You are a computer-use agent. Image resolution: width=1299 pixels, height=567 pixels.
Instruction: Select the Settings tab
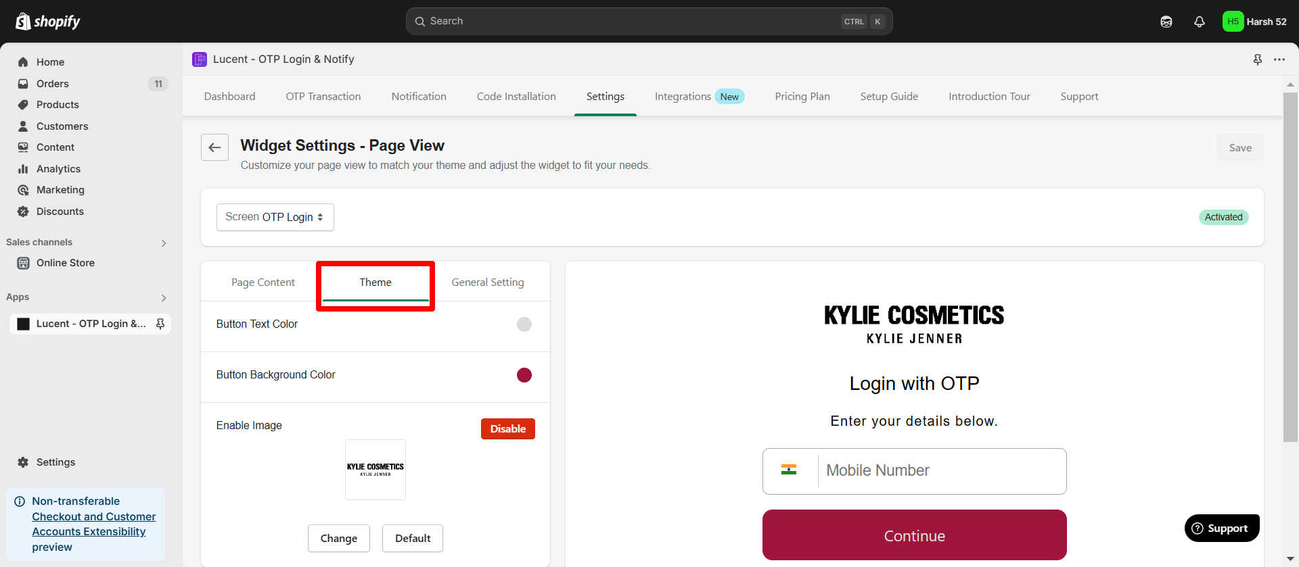pyautogui.click(x=606, y=97)
